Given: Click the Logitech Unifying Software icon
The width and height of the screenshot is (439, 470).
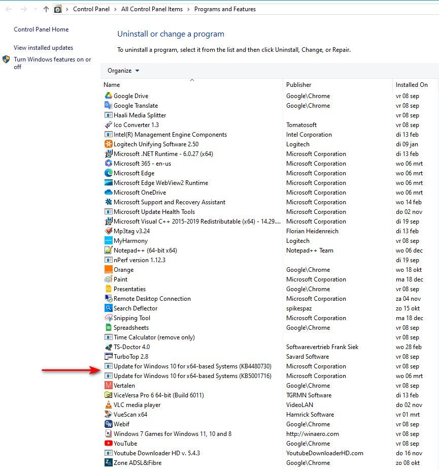Looking at the screenshot, I should click(108, 144).
